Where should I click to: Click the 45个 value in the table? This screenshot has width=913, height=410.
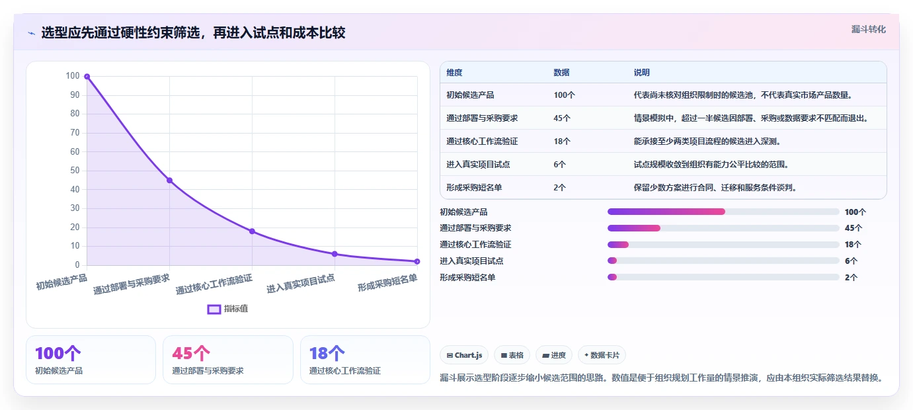(562, 118)
